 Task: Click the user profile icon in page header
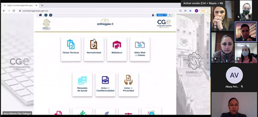click(x=154, y=15)
